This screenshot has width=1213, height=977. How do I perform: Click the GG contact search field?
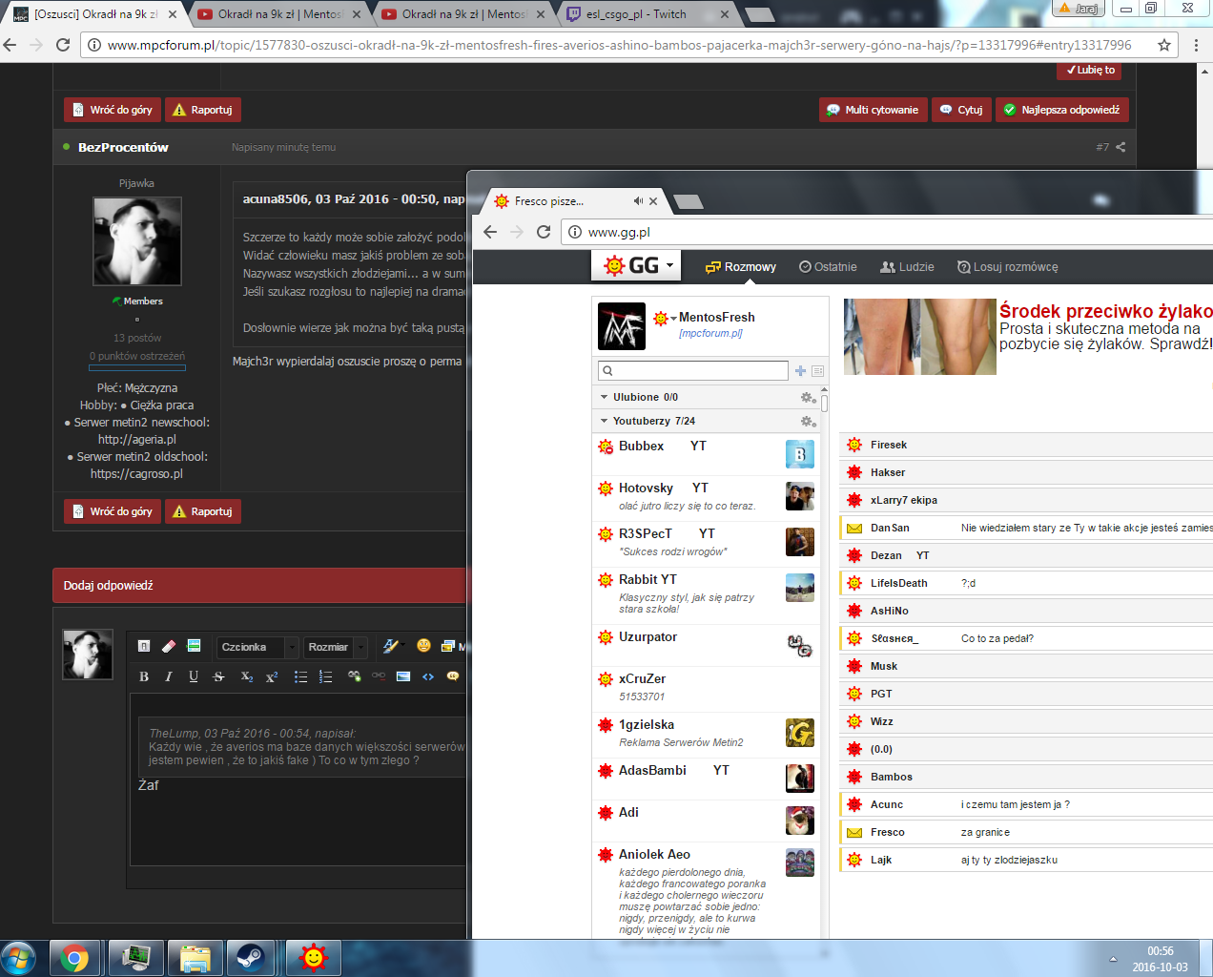tap(692, 370)
